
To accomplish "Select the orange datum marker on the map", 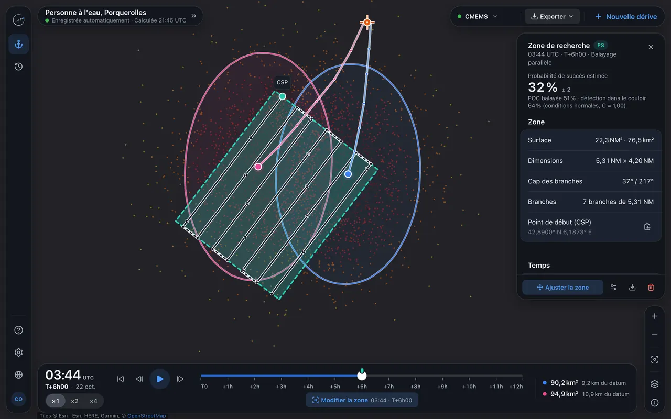I will pos(367,22).
